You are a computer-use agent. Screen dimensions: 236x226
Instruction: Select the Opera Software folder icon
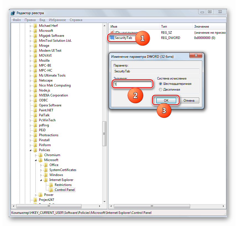click(x=35, y=105)
